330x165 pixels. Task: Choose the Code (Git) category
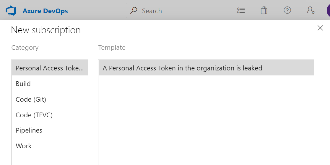click(x=50, y=99)
